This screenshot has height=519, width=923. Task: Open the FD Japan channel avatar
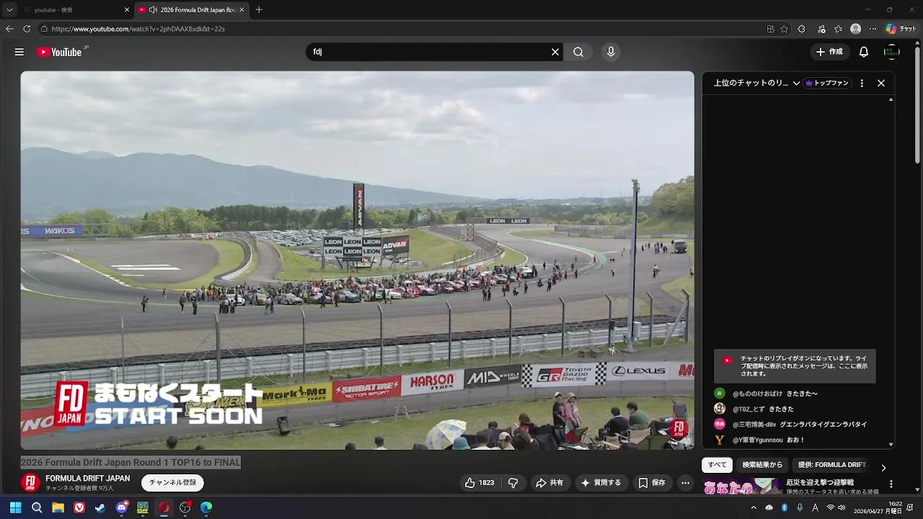(30, 483)
